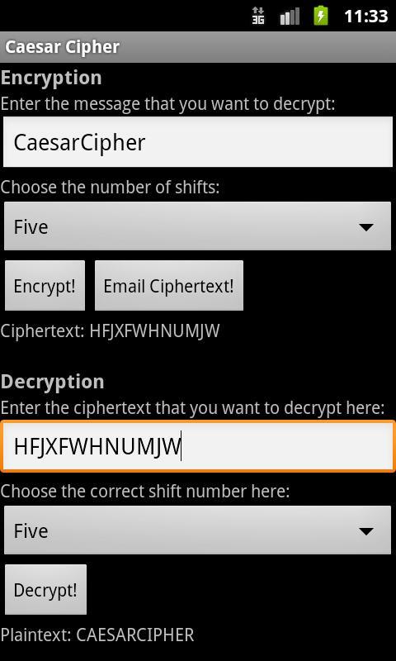Tap the Ciphertext: HFJXFWHNUMJW result text
The image size is (396, 661).
click(x=110, y=331)
